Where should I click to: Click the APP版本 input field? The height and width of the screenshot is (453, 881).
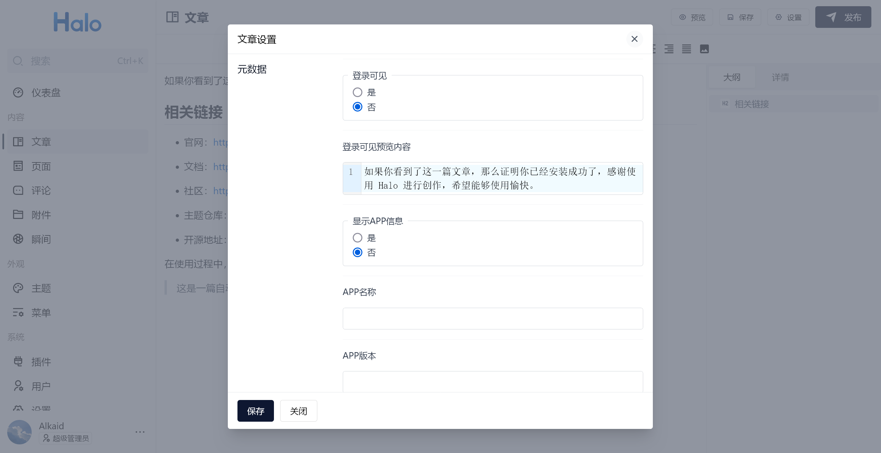[492, 381]
